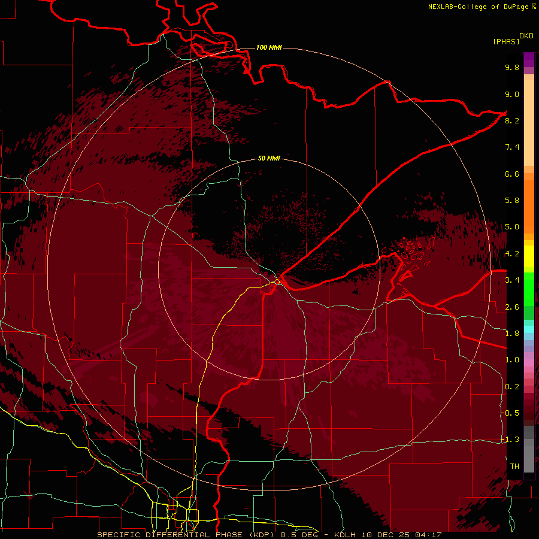Click the 9.0 value on the color scale
This screenshot has width=539, height=539.
pyautogui.click(x=512, y=94)
